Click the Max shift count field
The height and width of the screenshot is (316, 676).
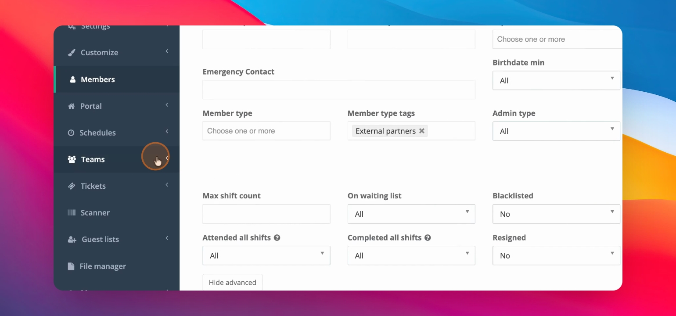point(266,214)
